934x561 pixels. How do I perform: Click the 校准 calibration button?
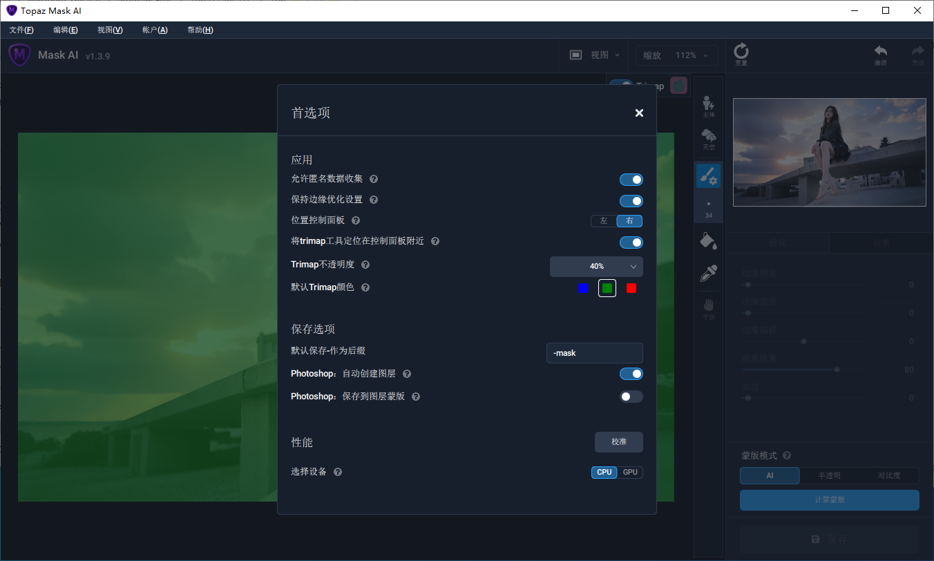(618, 441)
